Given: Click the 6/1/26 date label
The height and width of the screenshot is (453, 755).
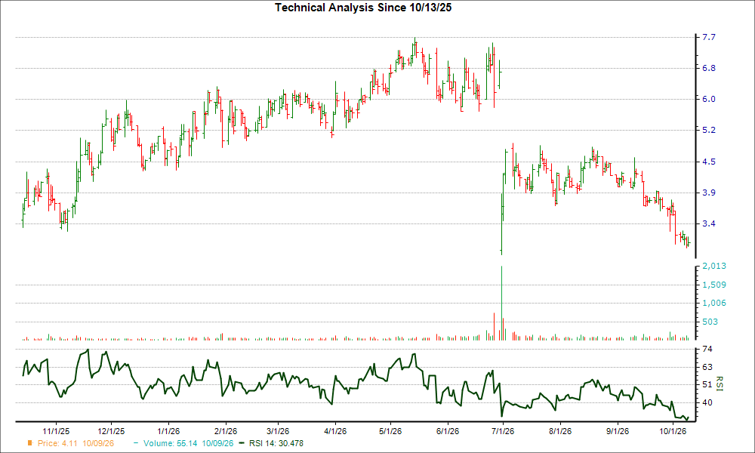Looking at the screenshot, I should click(x=447, y=431).
